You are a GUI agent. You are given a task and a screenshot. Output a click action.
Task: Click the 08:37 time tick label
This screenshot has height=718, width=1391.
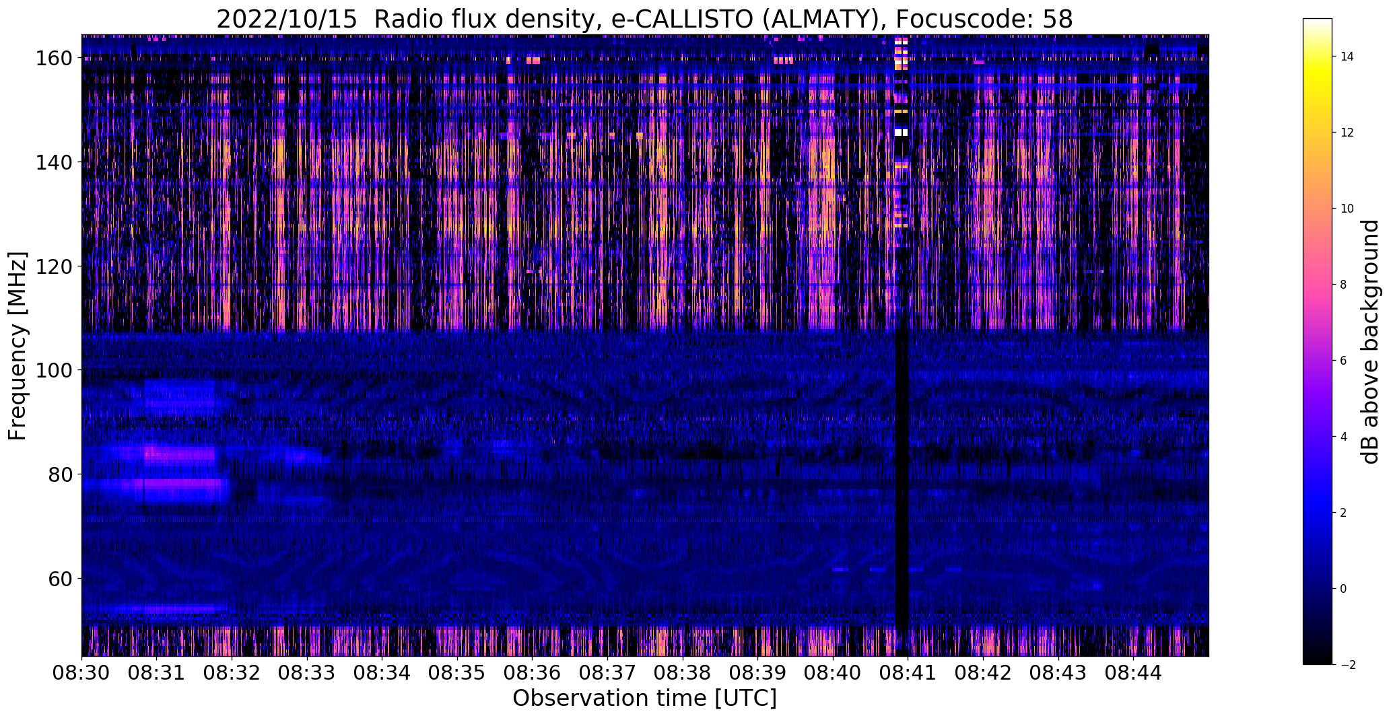pyautogui.click(x=608, y=672)
